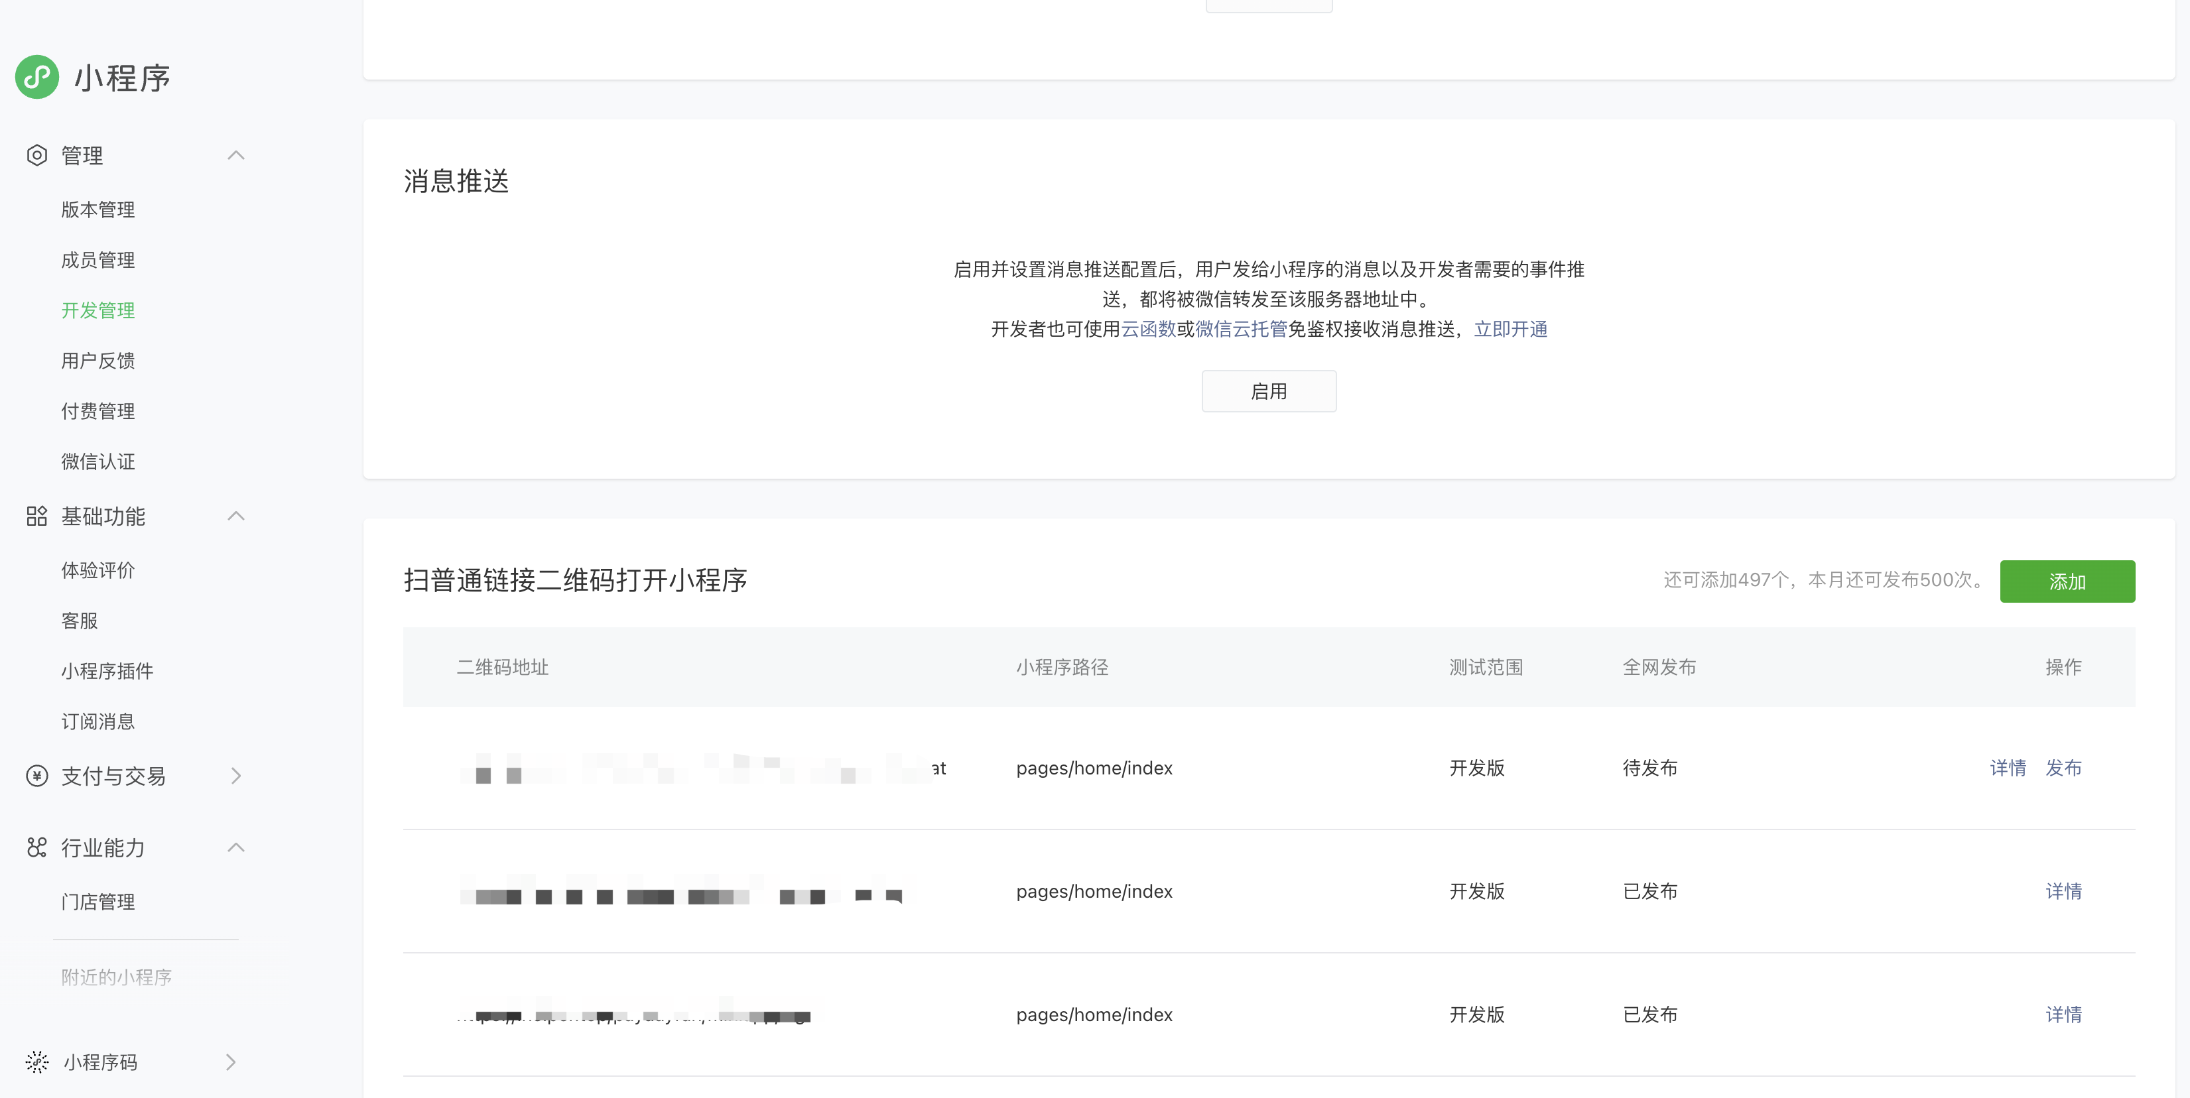The height and width of the screenshot is (1098, 2190).
Task: Go to 成员管理 menu item
Action: click(x=97, y=260)
